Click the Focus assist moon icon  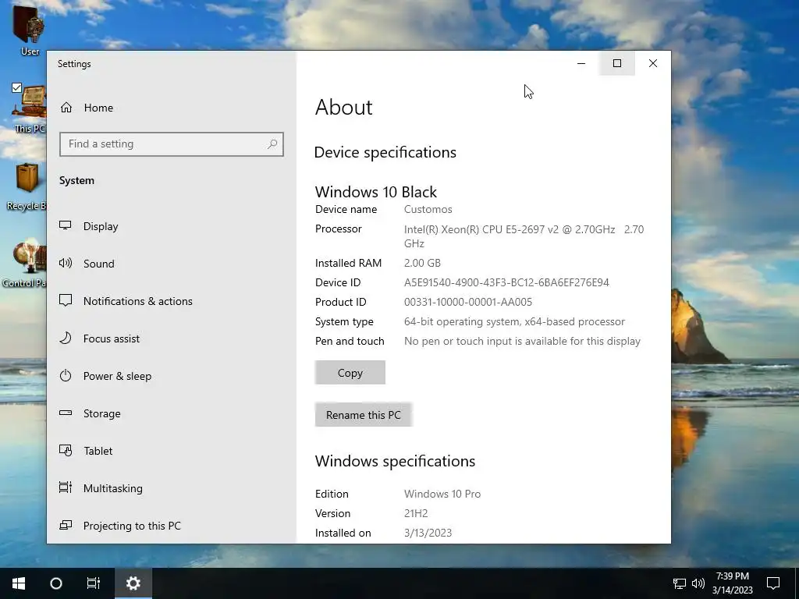pyautogui.click(x=66, y=338)
